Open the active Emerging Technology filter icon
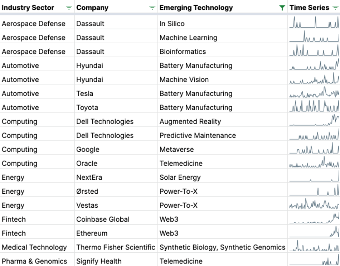Viewport: 340px width, 266px height. (282, 8)
